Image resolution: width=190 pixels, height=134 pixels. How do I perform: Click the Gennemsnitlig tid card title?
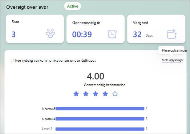86,23
